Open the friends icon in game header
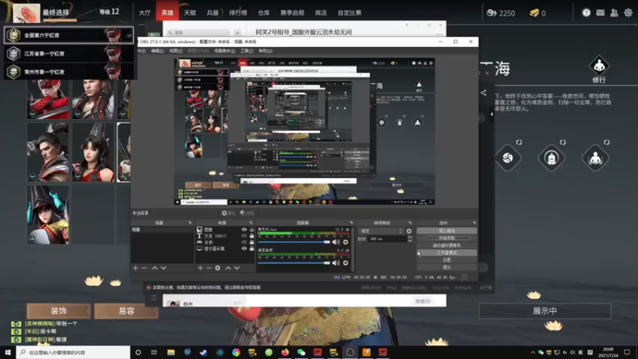The height and width of the screenshot is (359, 638). point(614,13)
